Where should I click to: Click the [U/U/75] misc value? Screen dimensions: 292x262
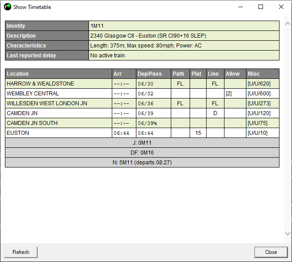258,123
